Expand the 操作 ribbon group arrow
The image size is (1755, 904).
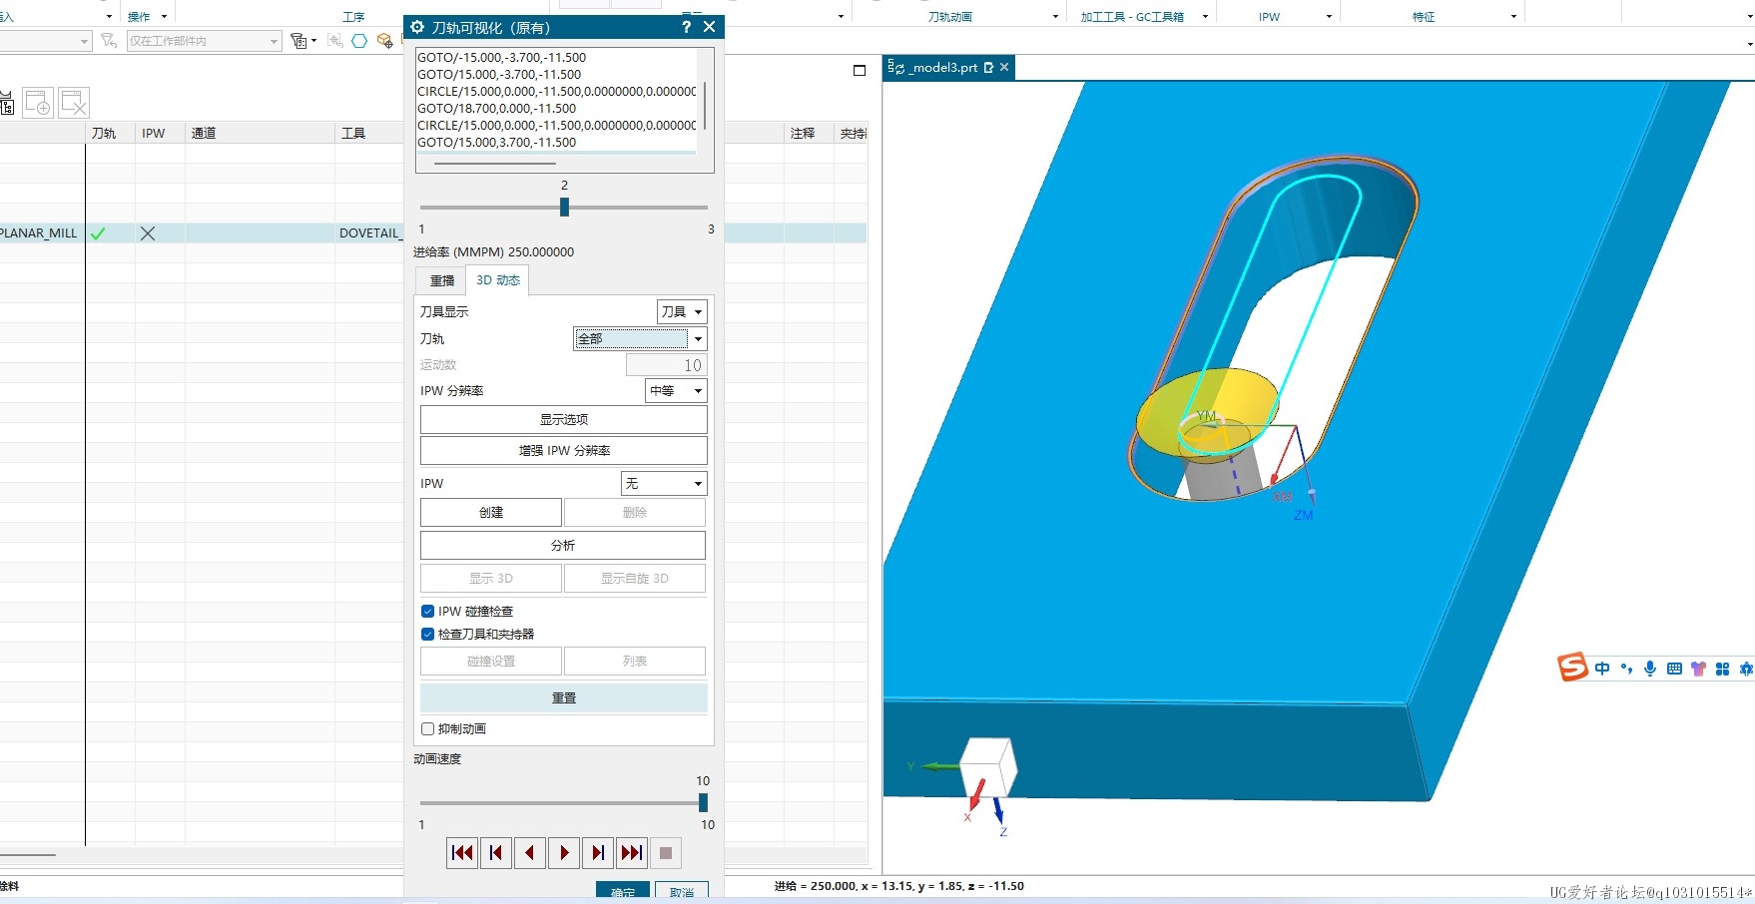[x=164, y=17]
